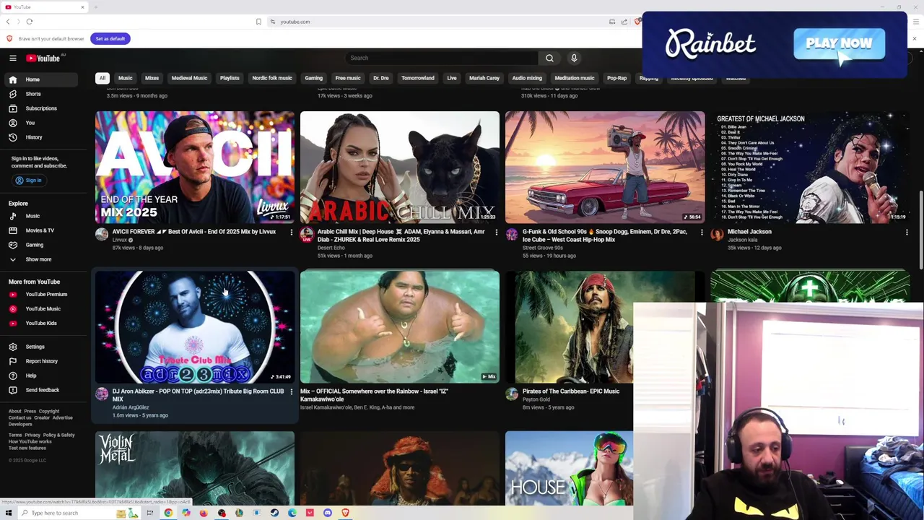Open Send feedback
924x520 pixels.
click(40, 390)
